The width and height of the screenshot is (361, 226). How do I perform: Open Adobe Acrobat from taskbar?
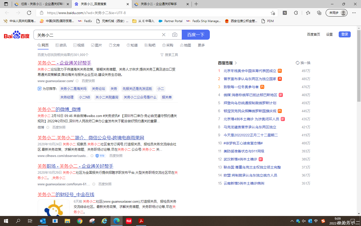coord(141,221)
